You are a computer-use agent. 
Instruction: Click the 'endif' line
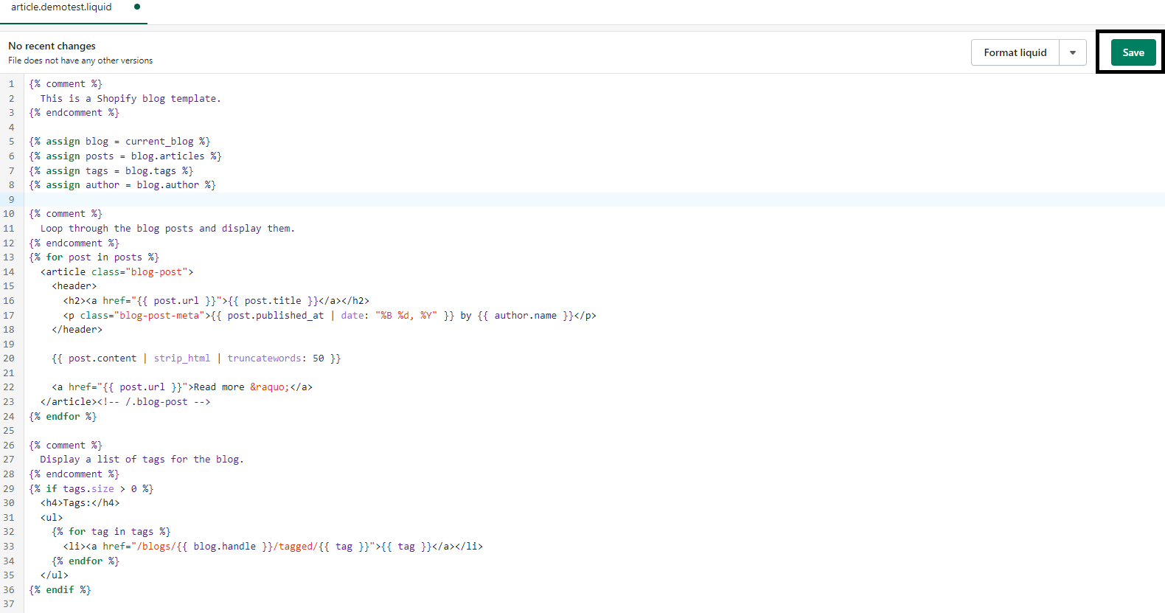(60, 590)
